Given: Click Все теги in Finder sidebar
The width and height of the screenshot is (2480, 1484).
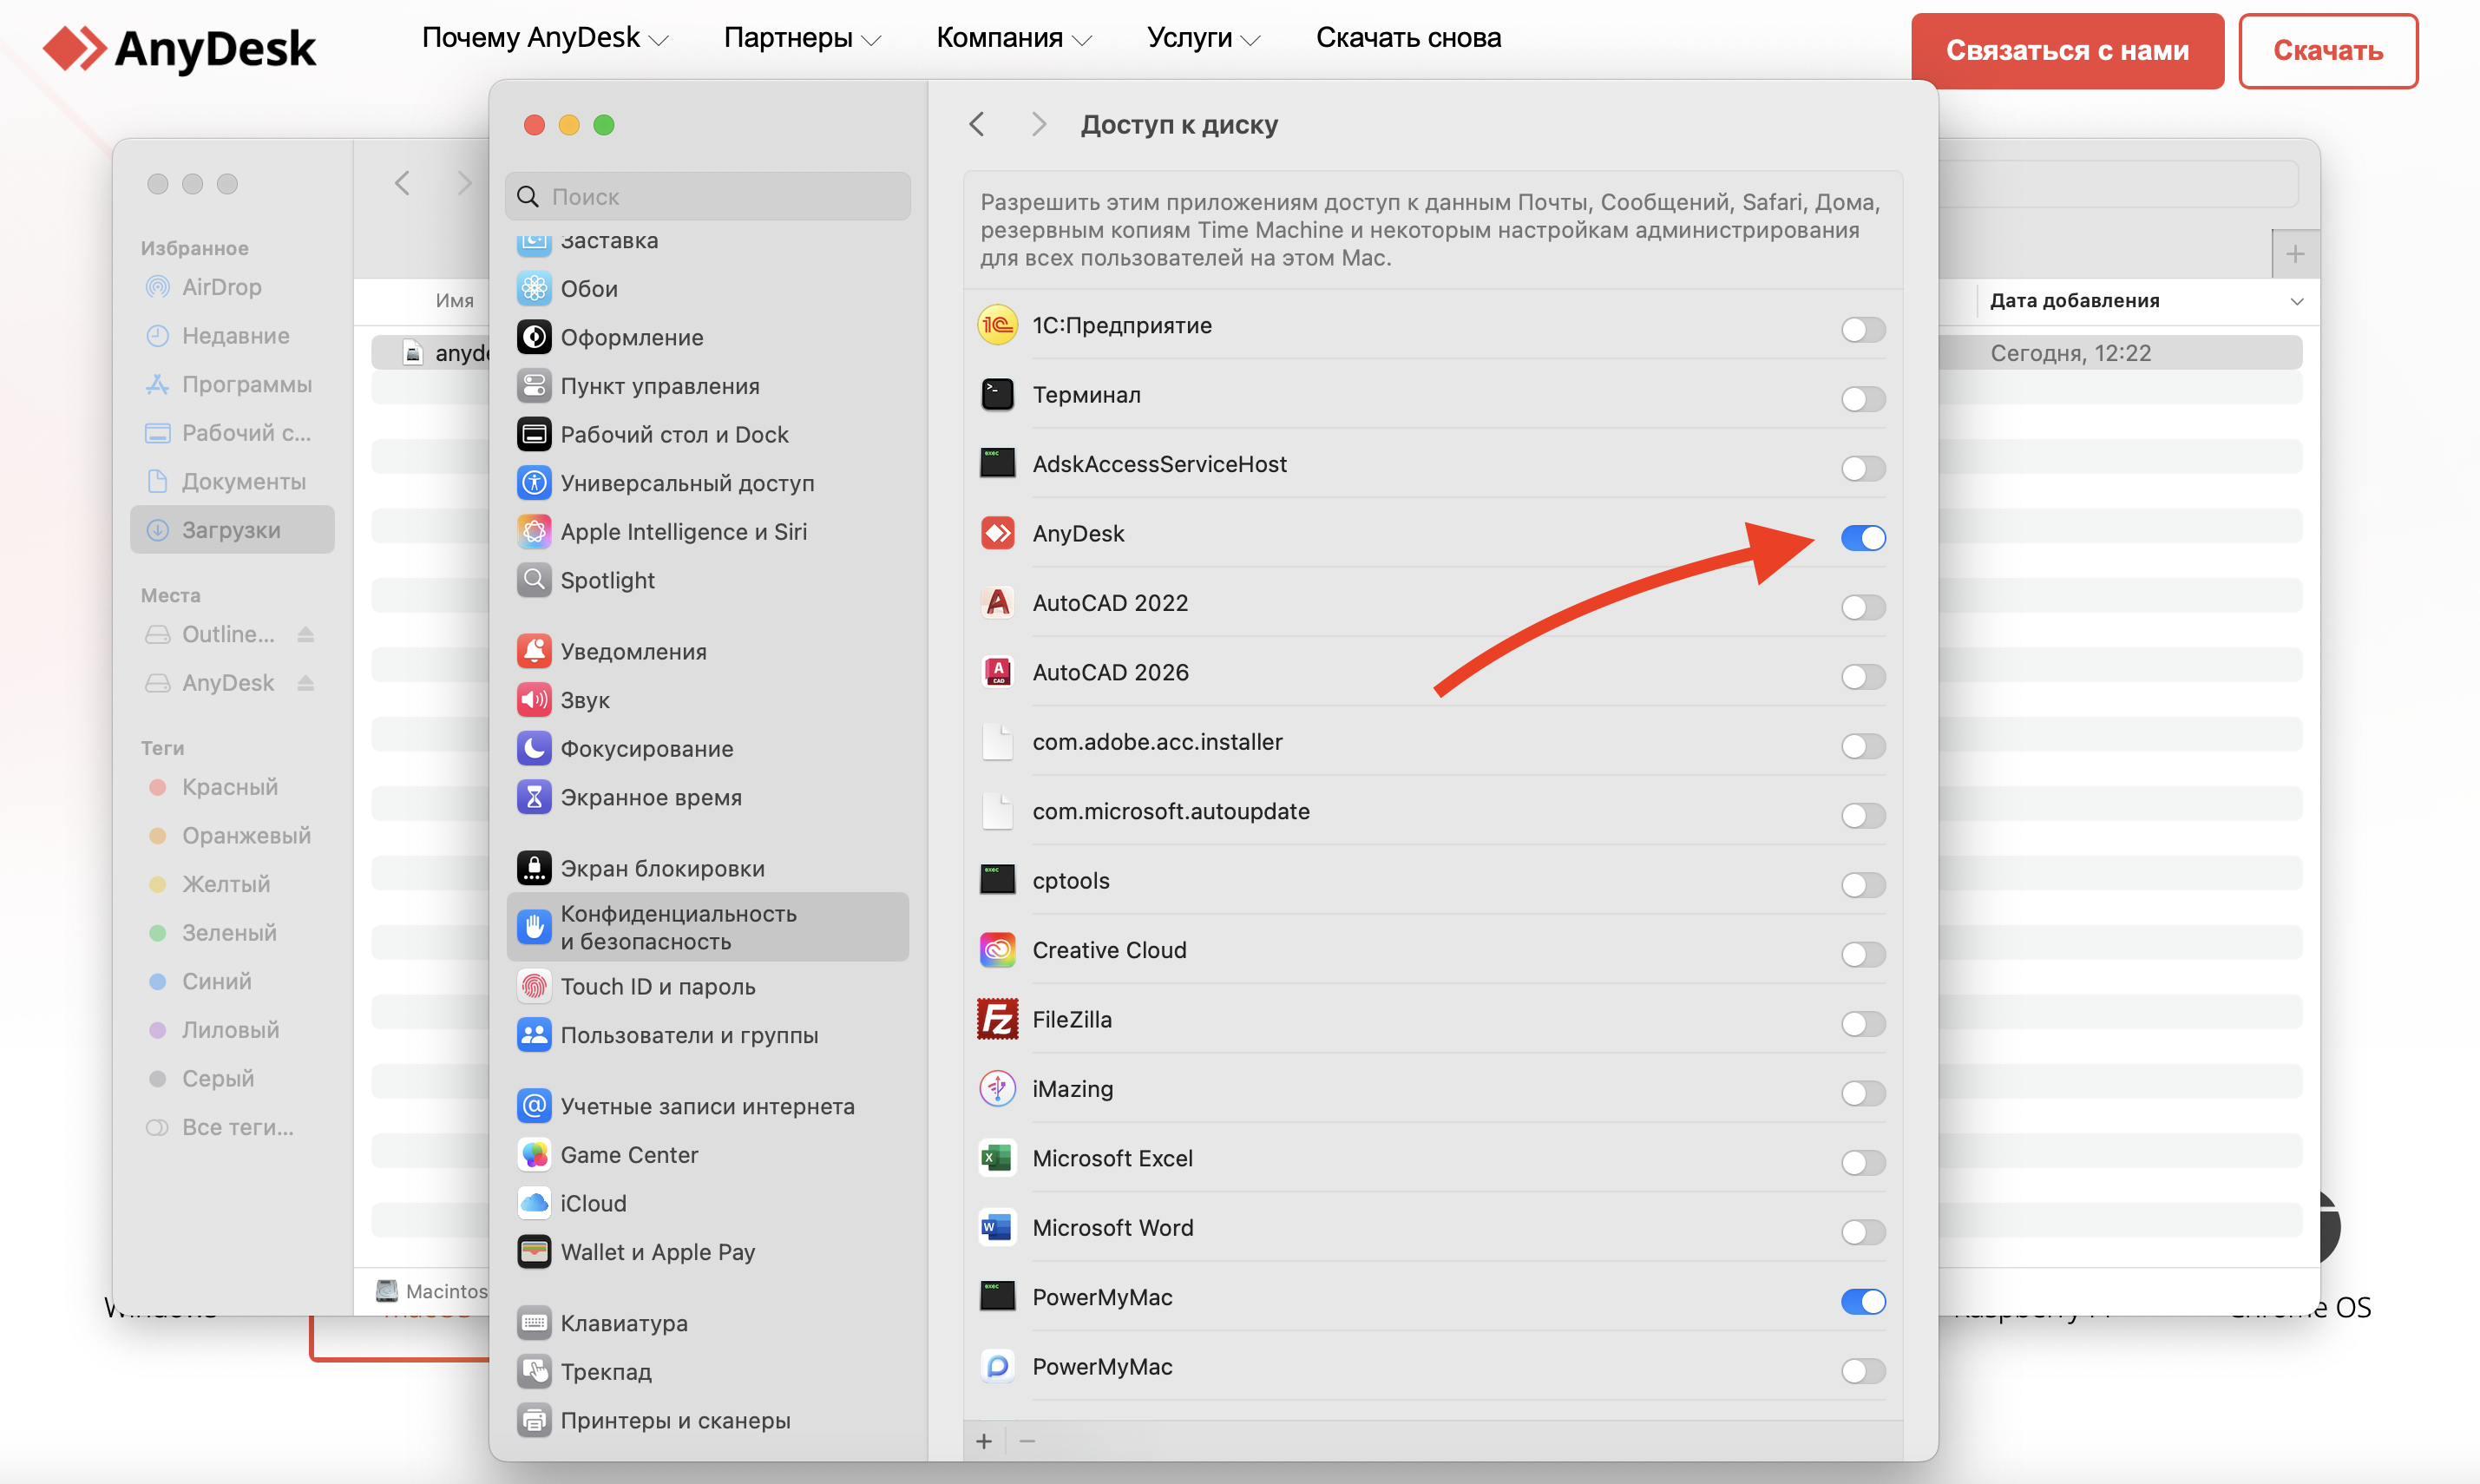Looking at the screenshot, I should click(232, 1127).
